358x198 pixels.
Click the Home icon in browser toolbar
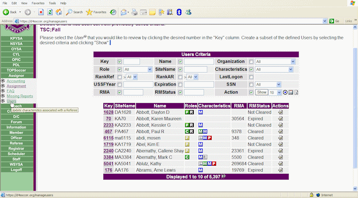tap(59, 12)
